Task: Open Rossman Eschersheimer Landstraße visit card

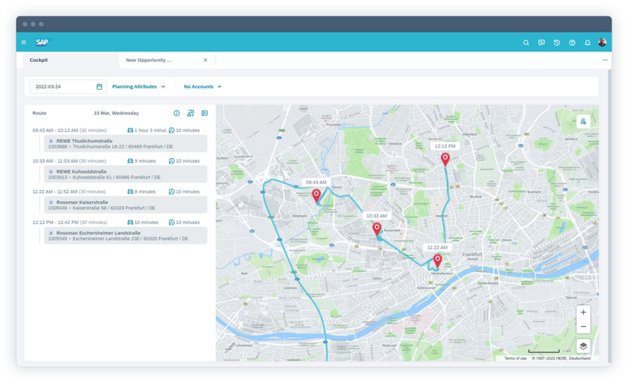Action: click(126, 236)
